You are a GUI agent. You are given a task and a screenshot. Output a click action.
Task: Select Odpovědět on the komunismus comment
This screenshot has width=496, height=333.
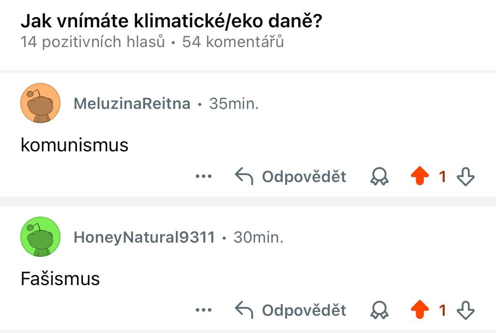304,177
